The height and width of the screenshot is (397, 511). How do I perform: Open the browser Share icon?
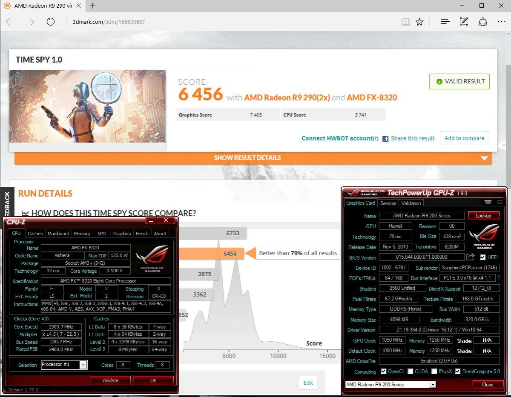click(483, 22)
